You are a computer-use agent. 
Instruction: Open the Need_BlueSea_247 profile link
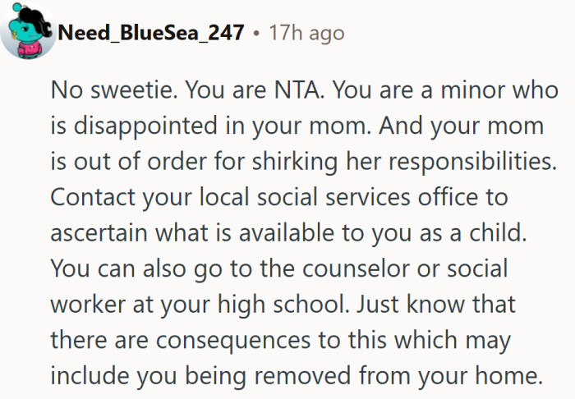point(151,32)
